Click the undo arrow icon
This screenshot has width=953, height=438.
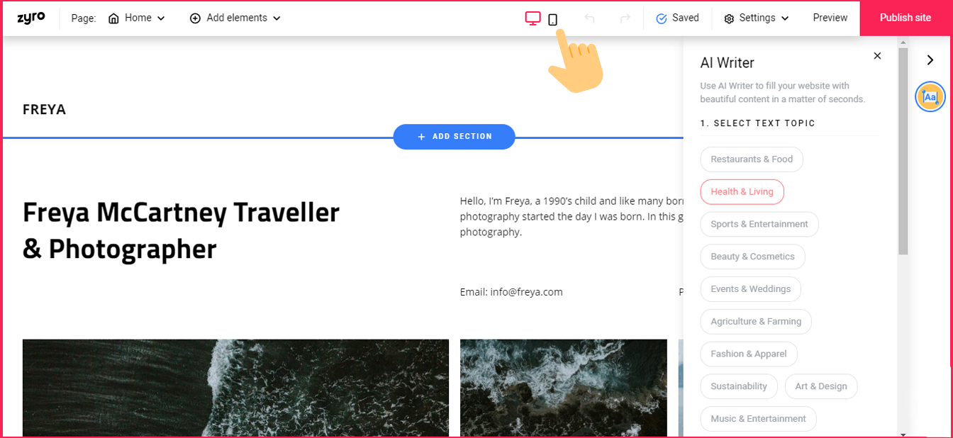tap(589, 18)
